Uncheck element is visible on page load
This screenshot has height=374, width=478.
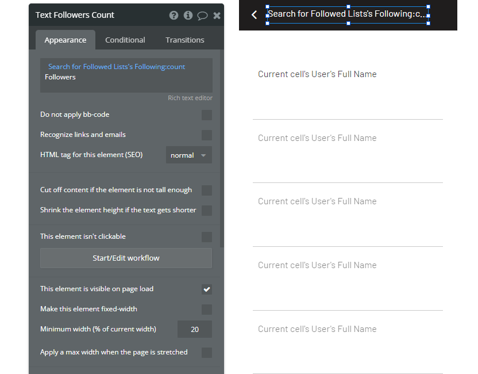pos(206,289)
